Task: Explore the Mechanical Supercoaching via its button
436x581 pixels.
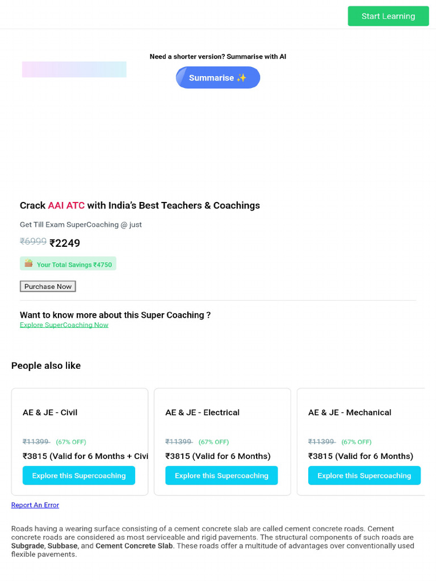Action: pyautogui.click(x=364, y=475)
